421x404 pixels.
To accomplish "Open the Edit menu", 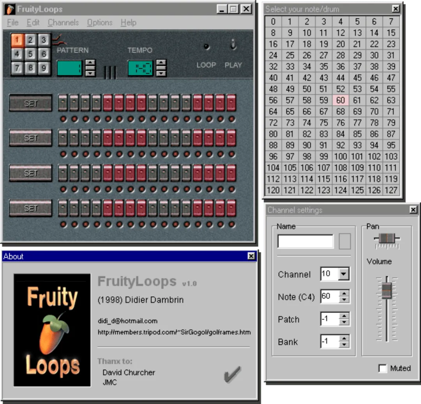I will pos(33,23).
